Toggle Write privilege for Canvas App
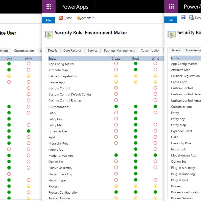Image resolution: width=201 pixels, height=201 pixels. pyautogui.click(x=155, y=82)
